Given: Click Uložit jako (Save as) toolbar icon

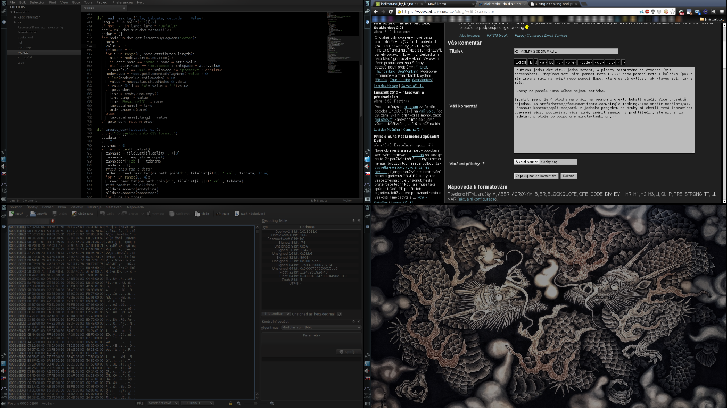Looking at the screenshot, I should click(82, 214).
